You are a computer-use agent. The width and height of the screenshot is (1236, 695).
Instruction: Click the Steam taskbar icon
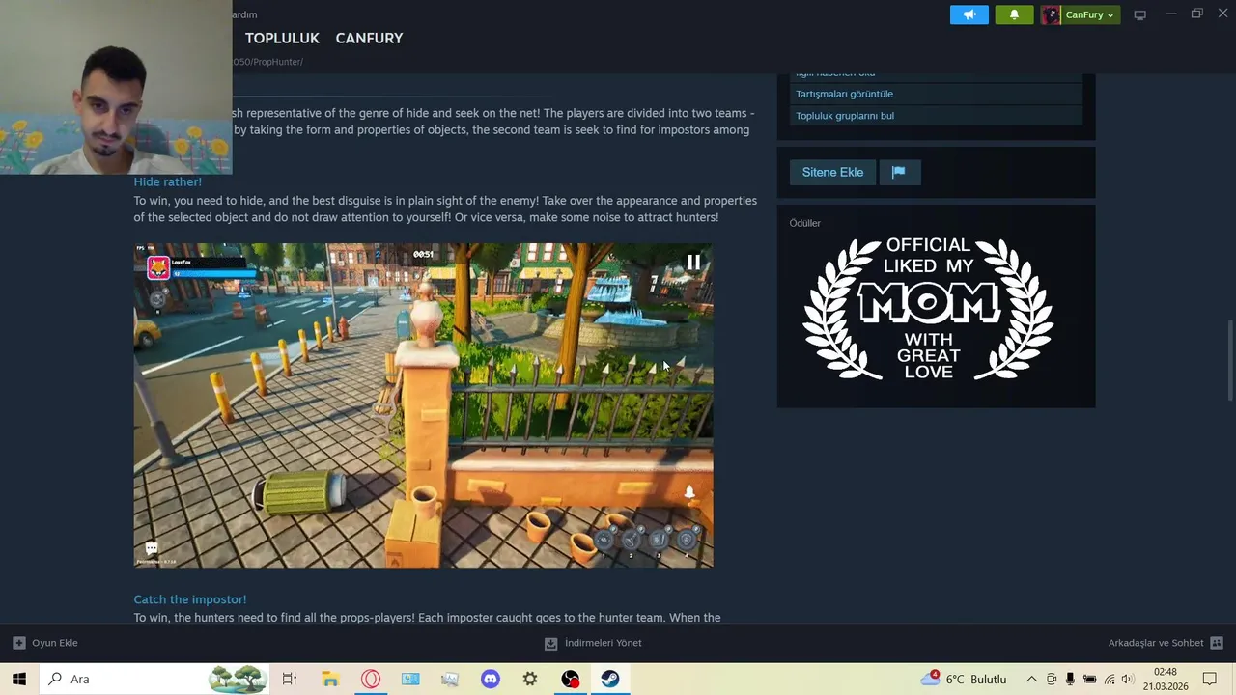click(x=610, y=679)
